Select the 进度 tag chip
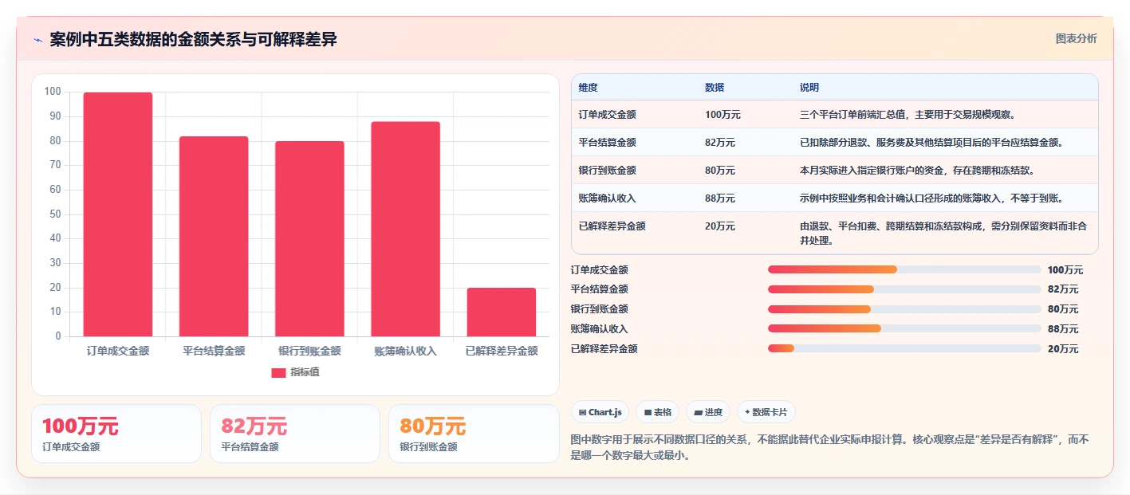The width and height of the screenshot is (1130, 495). tap(708, 412)
